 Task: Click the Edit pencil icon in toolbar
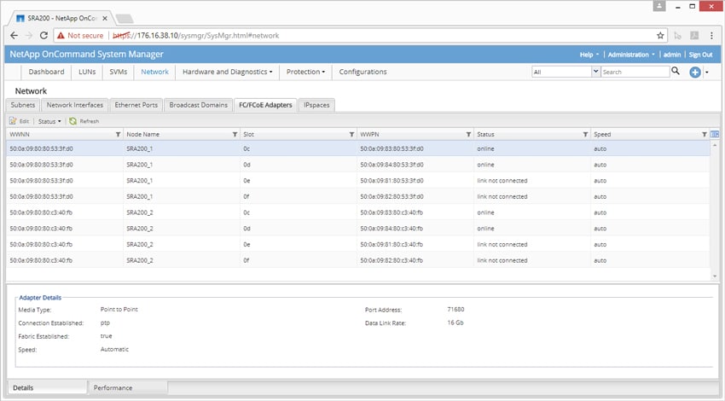click(13, 121)
